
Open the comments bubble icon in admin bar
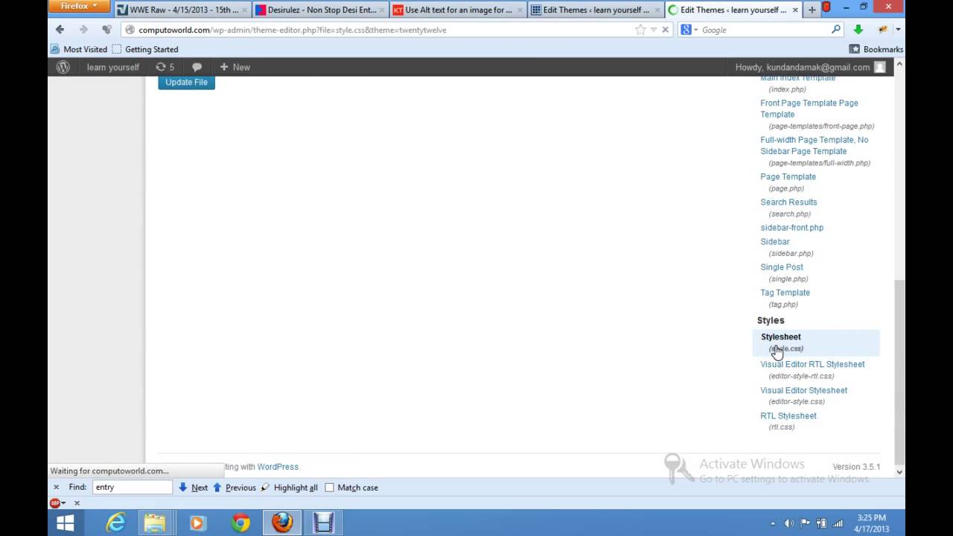click(x=197, y=67)
